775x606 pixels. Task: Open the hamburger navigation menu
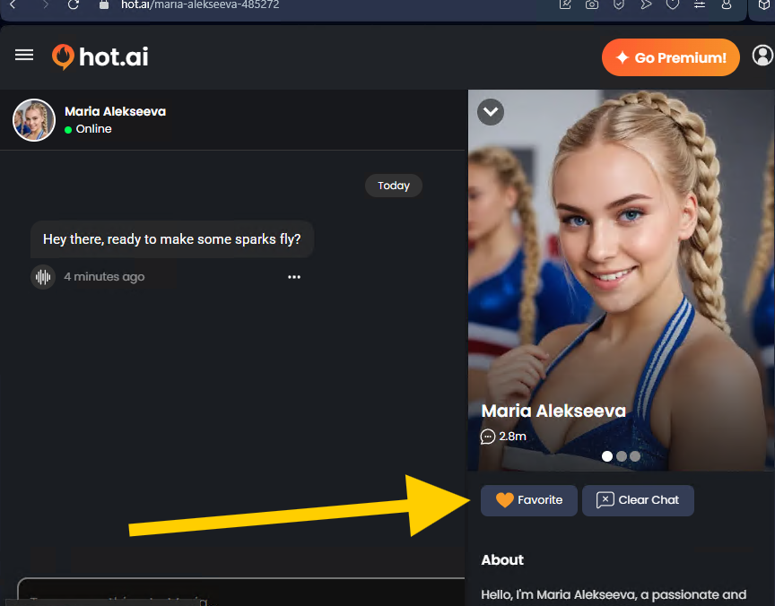23,55
